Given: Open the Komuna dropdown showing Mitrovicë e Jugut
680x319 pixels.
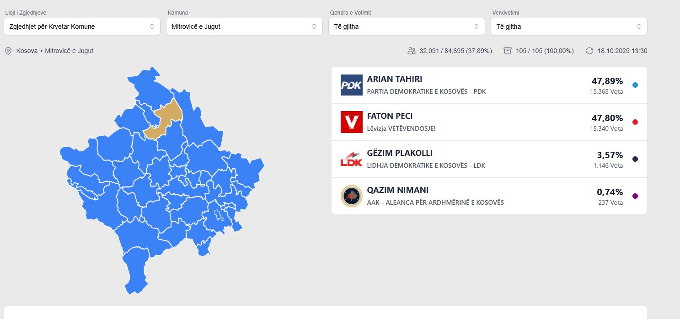Looking at the screenshot, I should coord(244,27).
